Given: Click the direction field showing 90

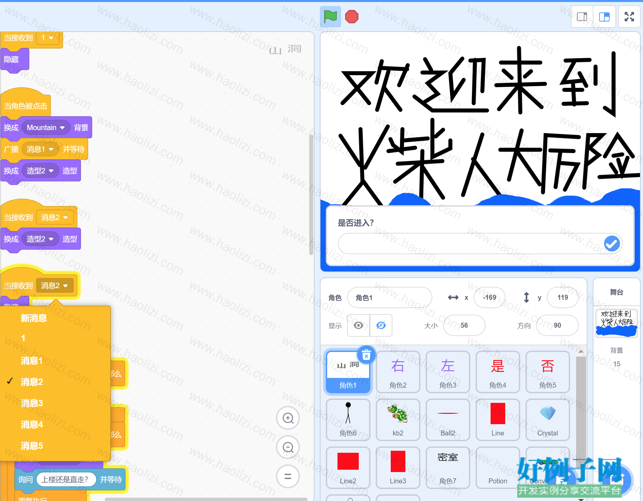Looking at the screenshot, I should 557,325.
